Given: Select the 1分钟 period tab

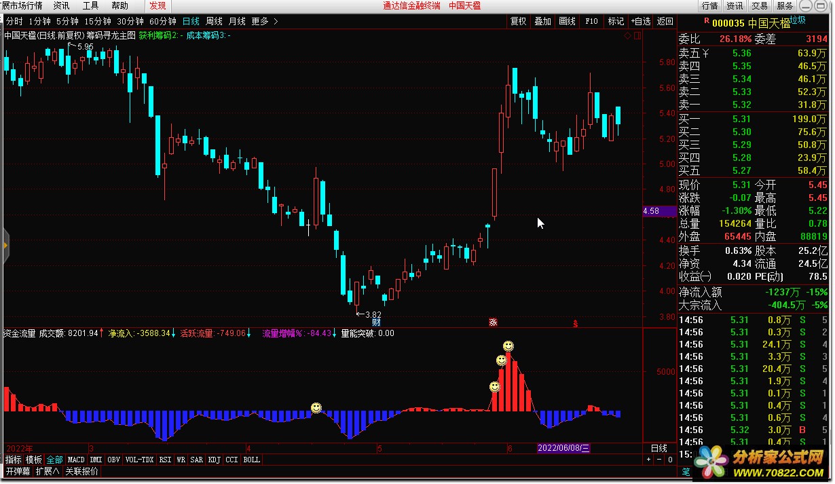Looking at the screenshot, I should pyautogui.click(x=40, y=21).
